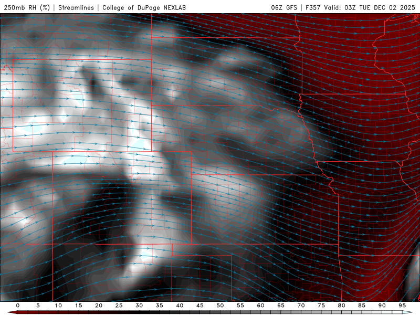Click the "55" colorbar scale label

(x=240, y=306)
